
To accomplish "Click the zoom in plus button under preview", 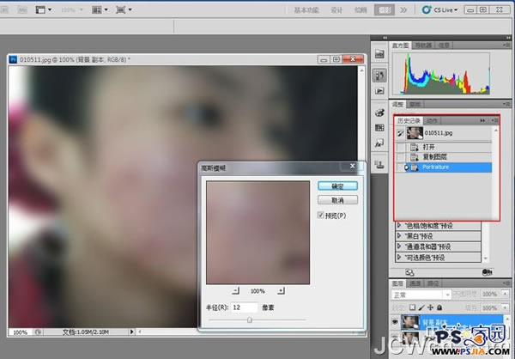I will pyautogui.click(x=279, y=291).
